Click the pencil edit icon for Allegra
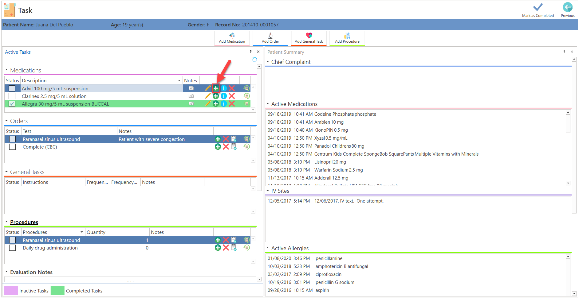Screen dimensions: 579x298 tap(208, 104)
